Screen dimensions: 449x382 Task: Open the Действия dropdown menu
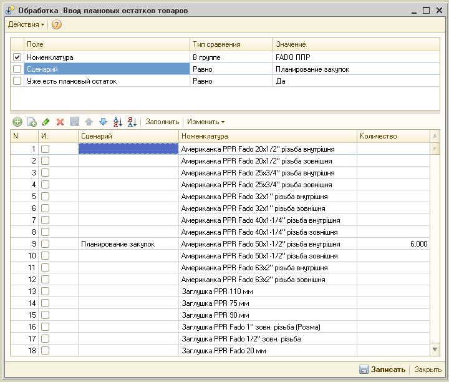point(26,24)
